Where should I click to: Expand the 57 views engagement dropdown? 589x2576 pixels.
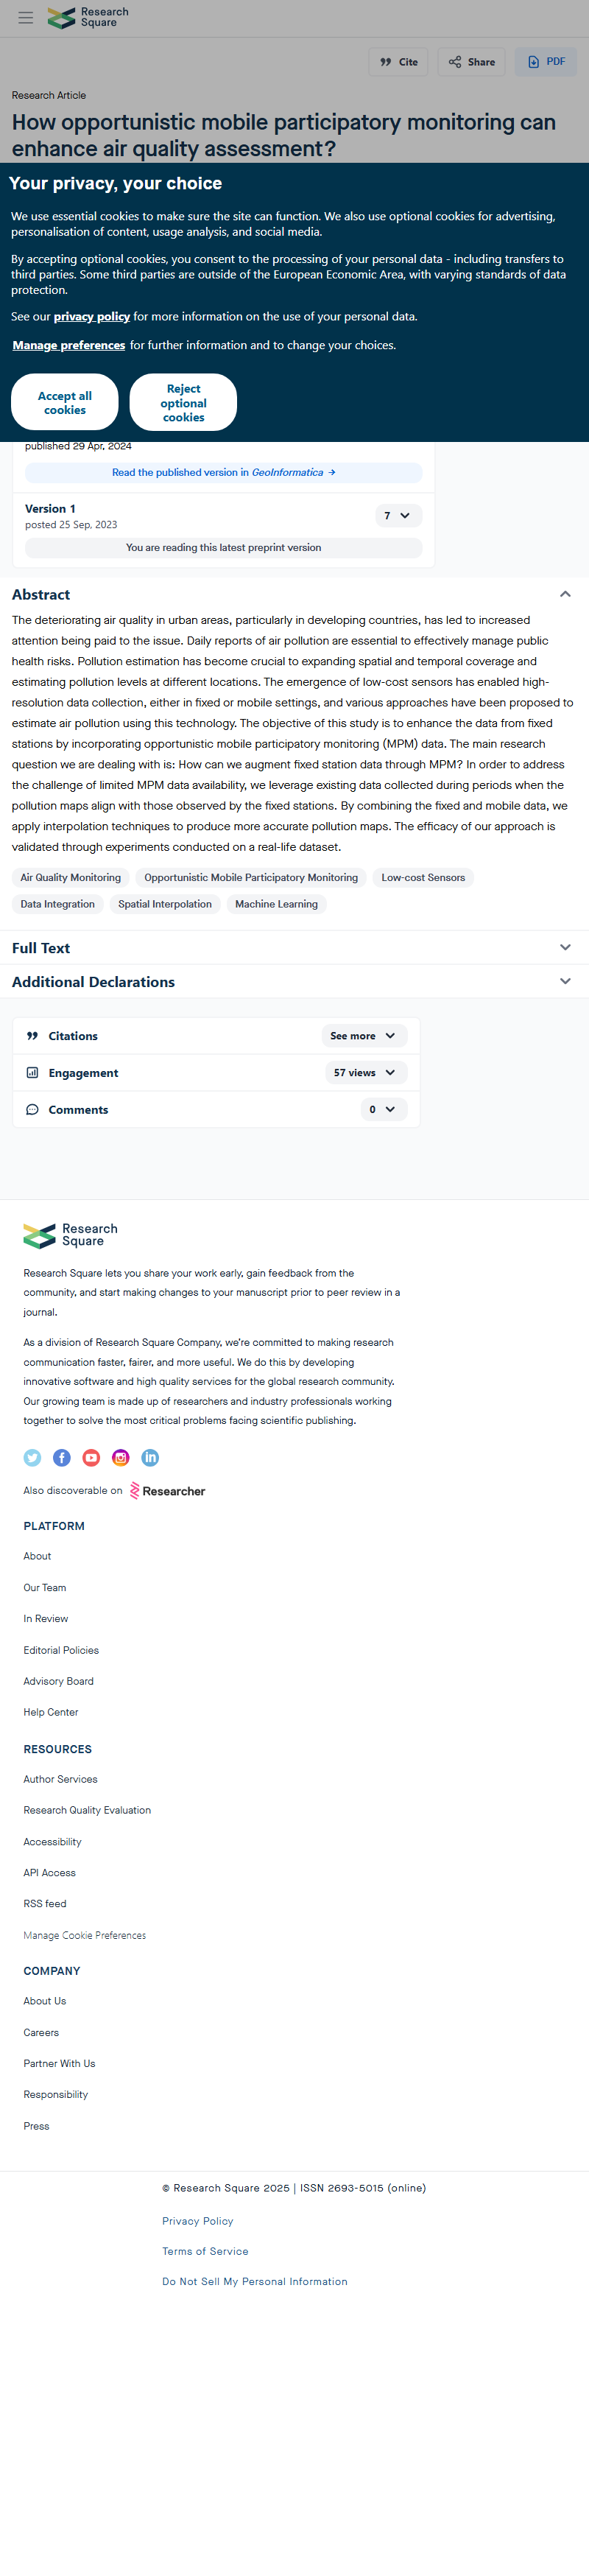[x=365, y=1073]
